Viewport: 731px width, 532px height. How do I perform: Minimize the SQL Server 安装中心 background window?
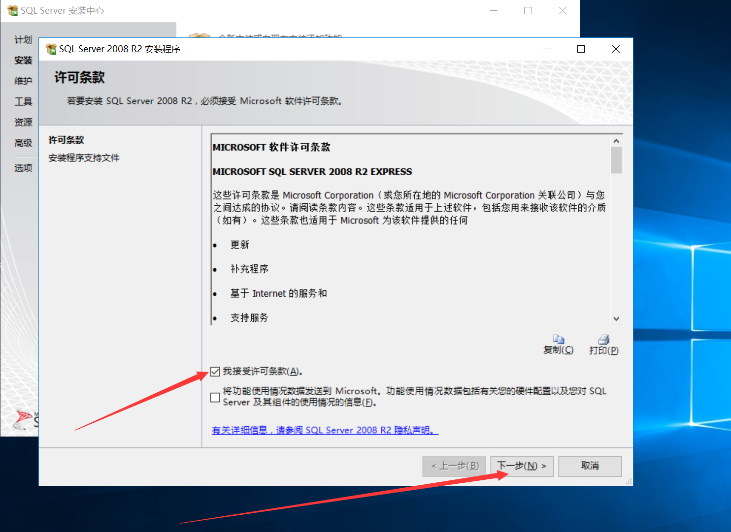pyautogui.click(x=494, y=11)
